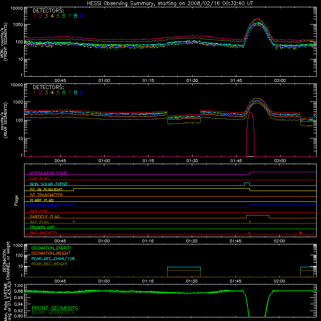Click the DECIMATION_ENERGY legend entry
Screen dimensions: 321x321
(51, 248)
